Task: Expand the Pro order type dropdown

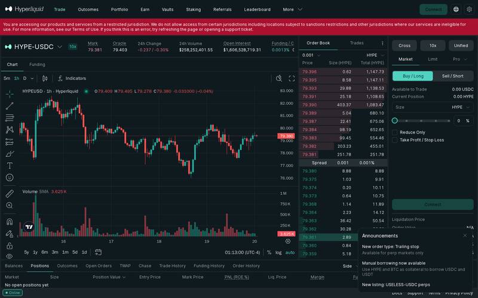Action: click(x=460, y=59)
